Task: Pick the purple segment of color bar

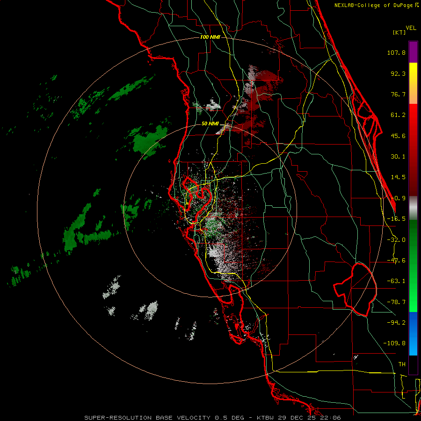Action: 413,52
